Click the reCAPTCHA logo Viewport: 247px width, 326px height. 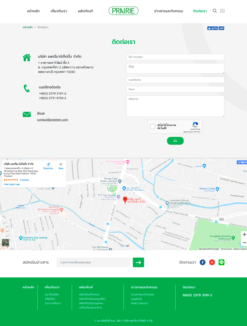pos(195,125)
